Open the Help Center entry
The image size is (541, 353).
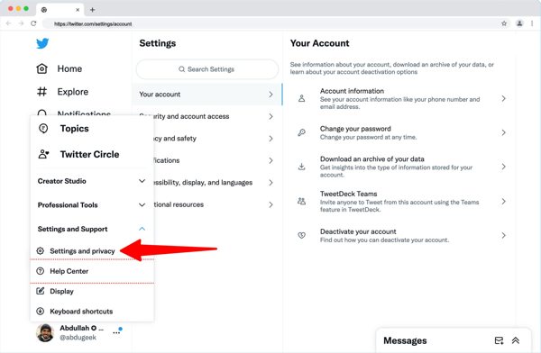click(x=69, y=271)
